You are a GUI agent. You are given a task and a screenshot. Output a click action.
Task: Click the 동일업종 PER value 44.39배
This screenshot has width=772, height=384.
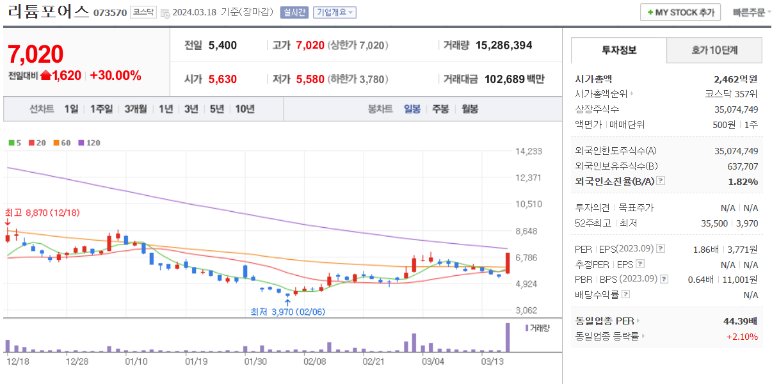(x=741, y=321)
